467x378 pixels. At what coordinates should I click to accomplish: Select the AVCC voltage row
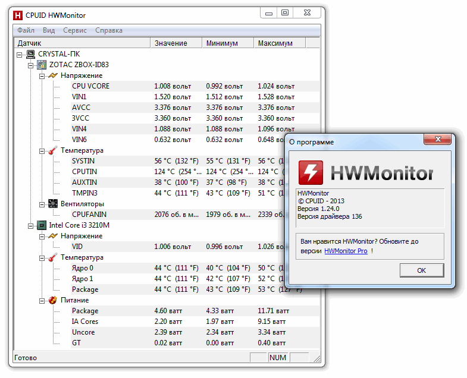tap(195, 108)
